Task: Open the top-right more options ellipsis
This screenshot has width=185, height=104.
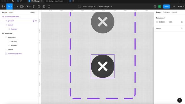Action: pyautogui.click(x=182, y=1)
